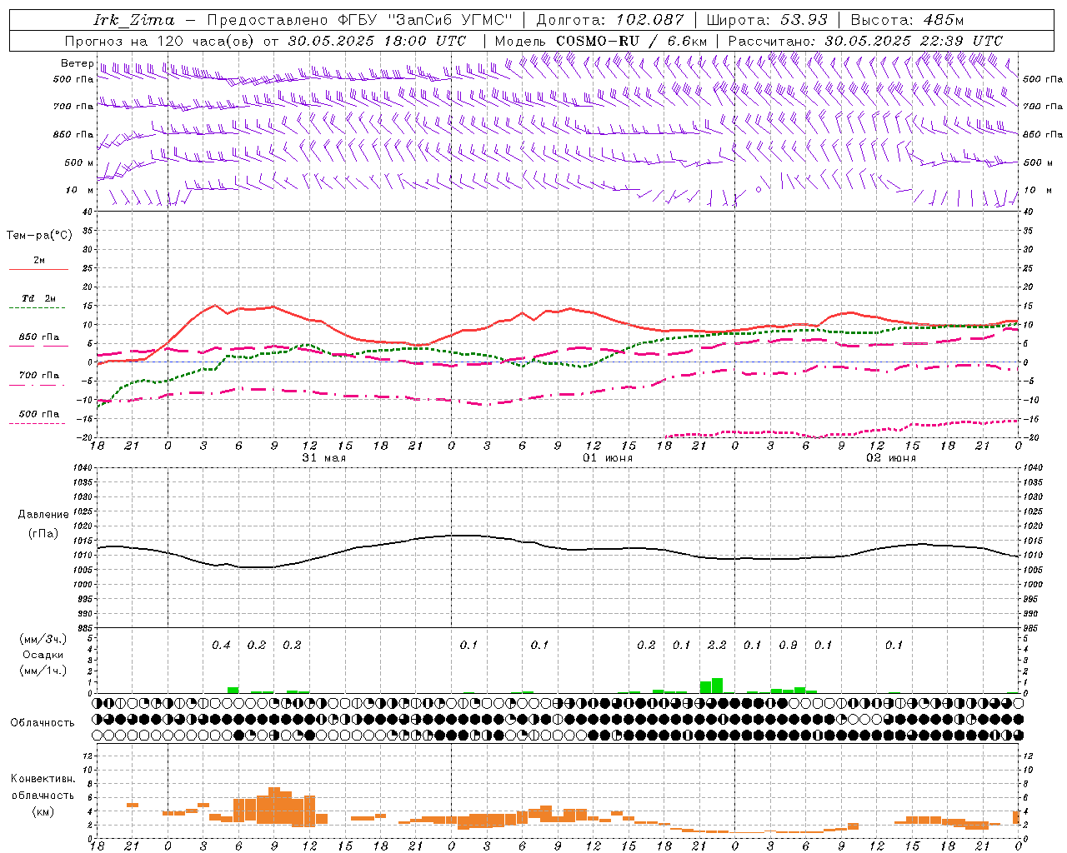The height and width of the screenshot is (853, 1067).
Task: Click the (мм/3ч.) precipitation unit label
Action: tap(43, 639)
